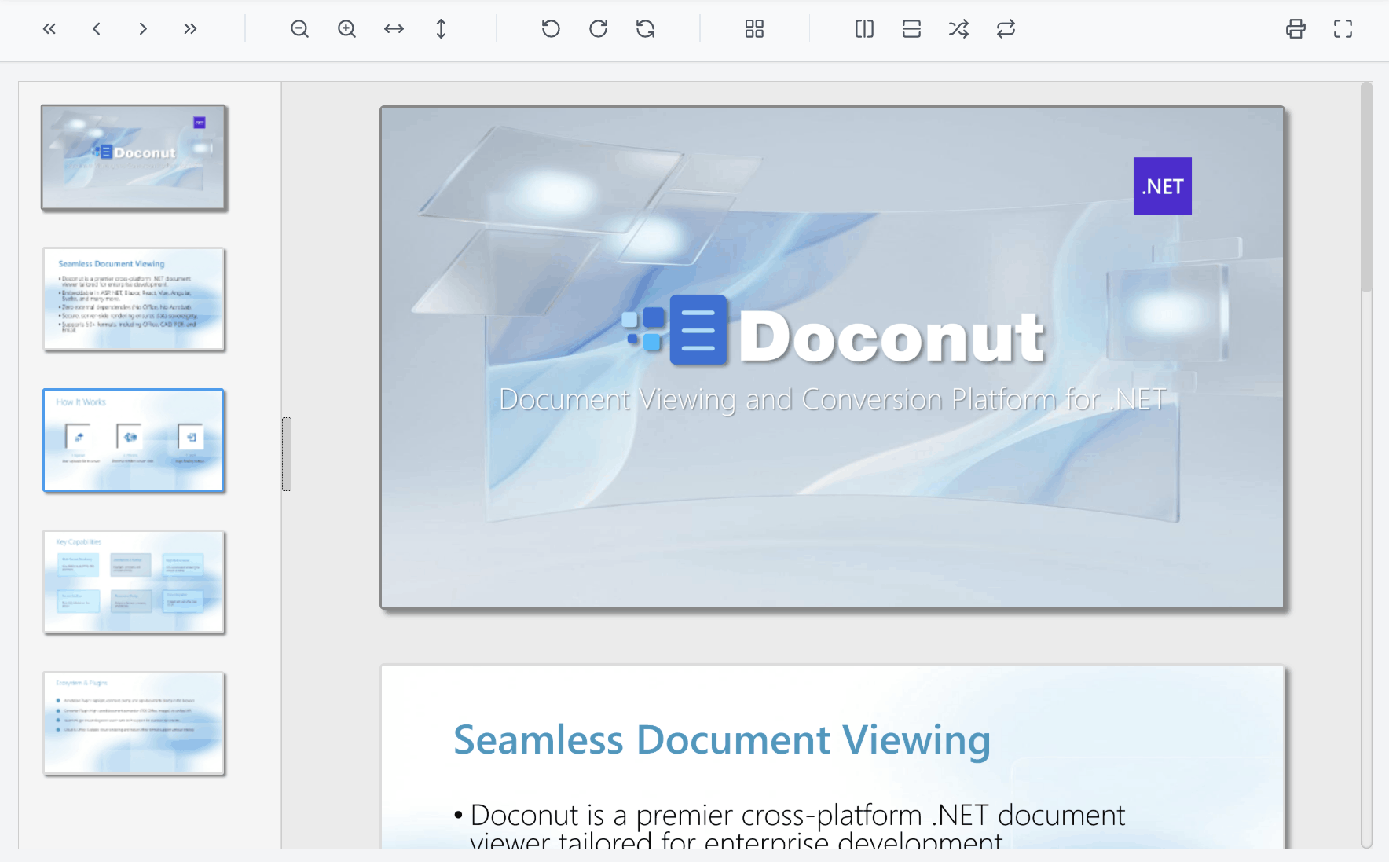Select the zoom in icon
1389x862 pixels.
(x=346, y=28)
